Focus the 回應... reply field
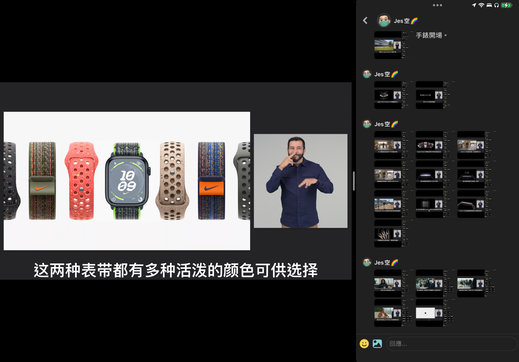519x362 pixels. (x=452, y=344)
